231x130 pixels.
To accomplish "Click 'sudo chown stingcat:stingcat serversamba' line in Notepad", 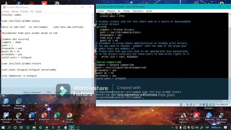I will (x=29, y=70).
